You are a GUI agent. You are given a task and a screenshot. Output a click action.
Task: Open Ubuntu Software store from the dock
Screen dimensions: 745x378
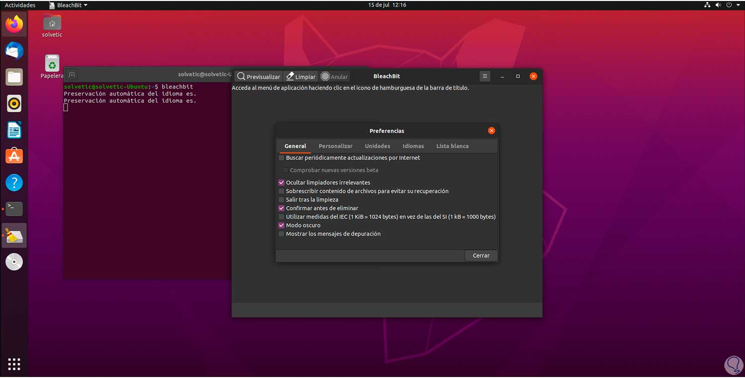pos(14,156)
